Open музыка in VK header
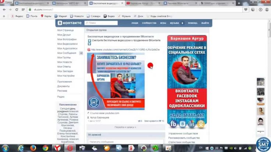The width and height of the screenshot is (271, 152). pyautogui.click(x=174, y=23)
